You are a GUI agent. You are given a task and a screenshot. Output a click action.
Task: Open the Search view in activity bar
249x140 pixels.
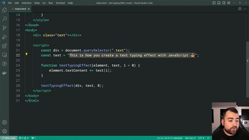[x=4, y=19]
